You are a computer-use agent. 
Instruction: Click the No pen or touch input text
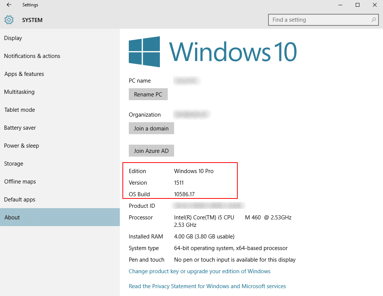click(235, 260)
